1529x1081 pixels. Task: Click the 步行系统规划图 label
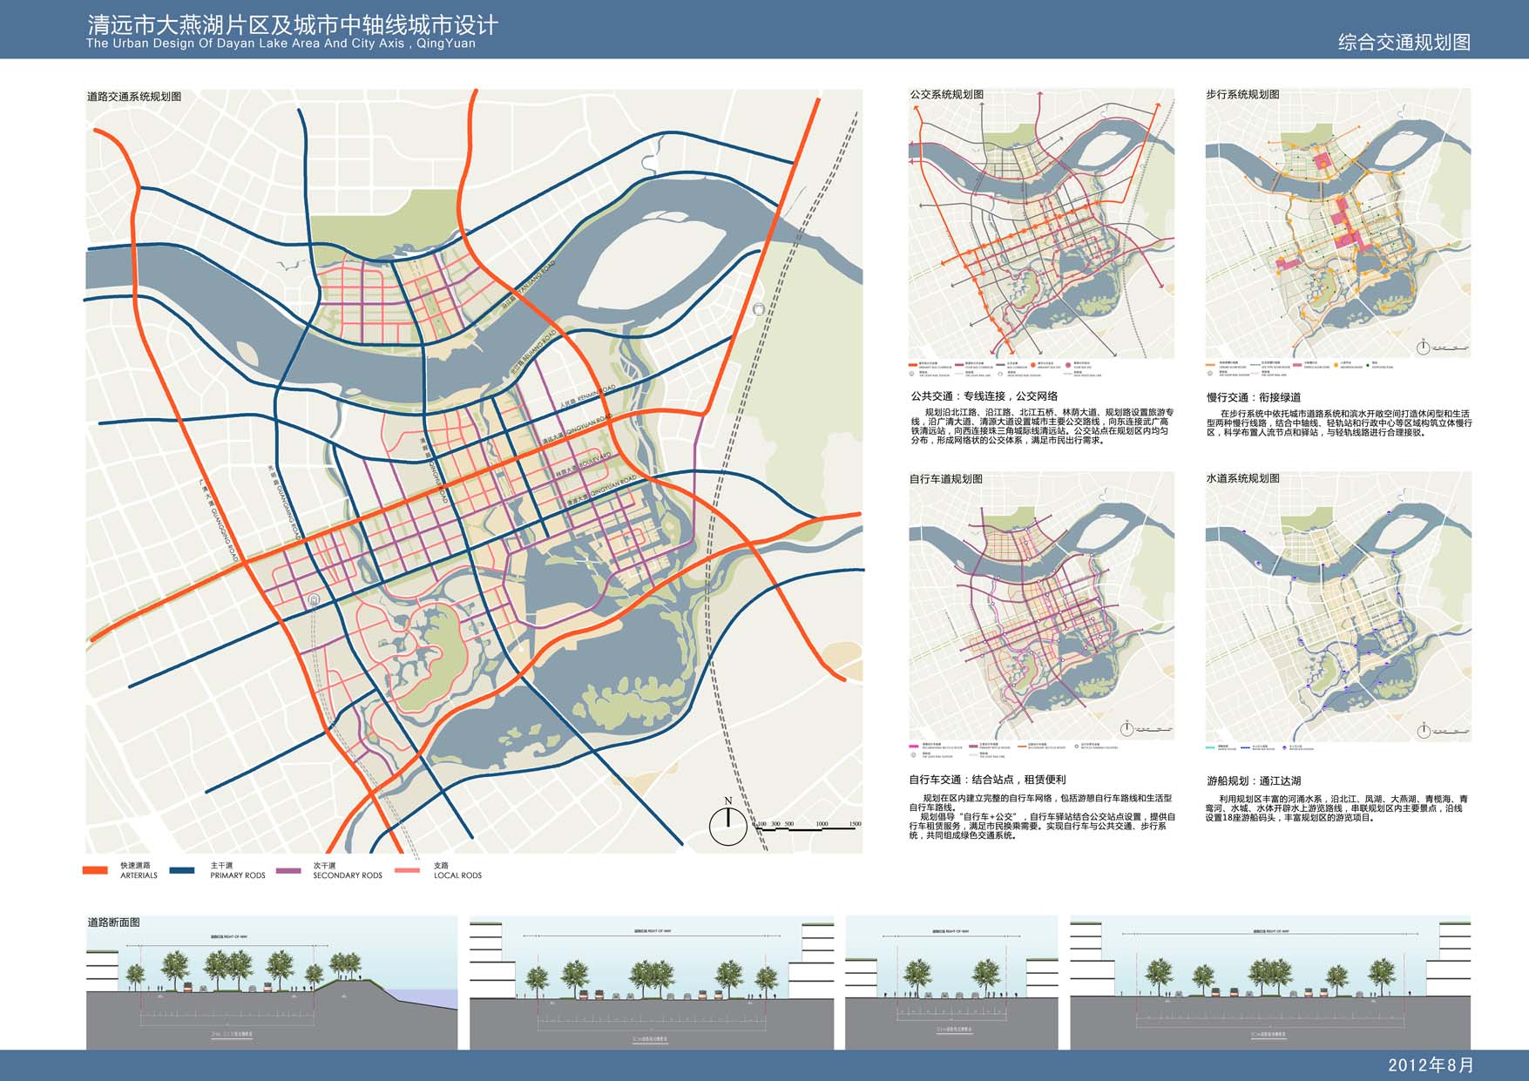coord(1243,94)
